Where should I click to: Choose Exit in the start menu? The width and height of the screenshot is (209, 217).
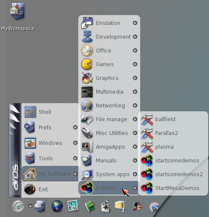(x=50, y=189)
